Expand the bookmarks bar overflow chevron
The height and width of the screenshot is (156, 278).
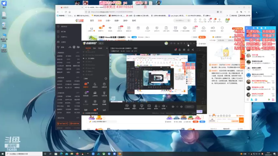click(227, 16)
